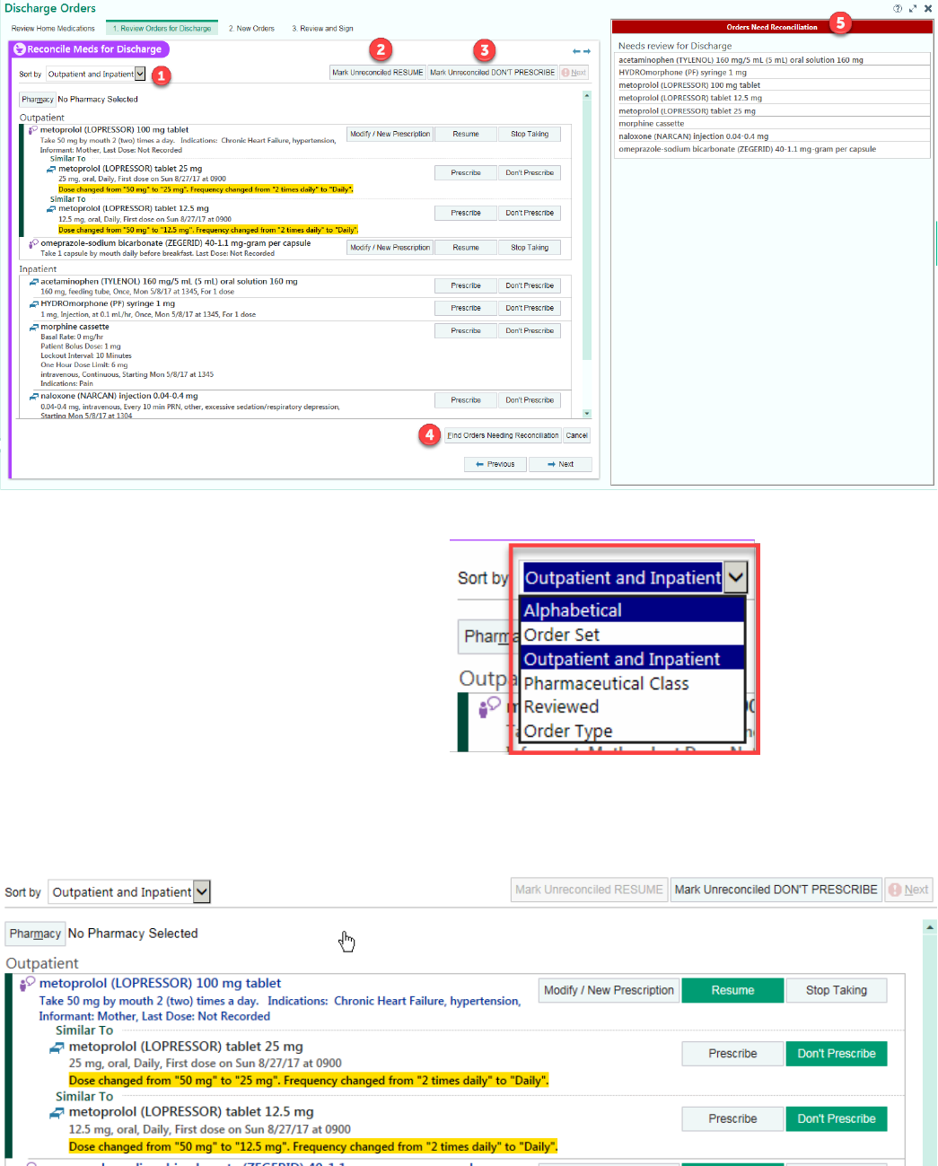Toggle Prescribe for metoprolol tablet 12.5 mg, top window
Viewport: 938px width, 1166px height.
pyautogui.click(x=466, y=213)
